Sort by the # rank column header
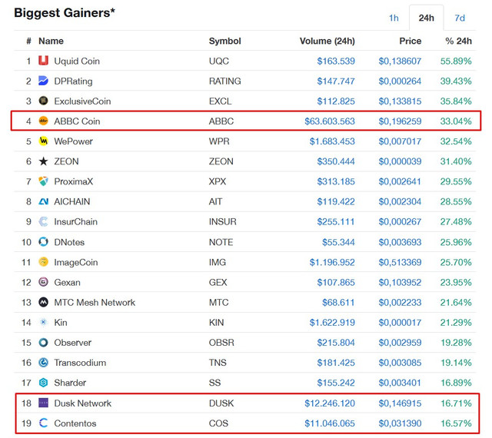The height and width of the screenshot is (438, 492). 28,41
